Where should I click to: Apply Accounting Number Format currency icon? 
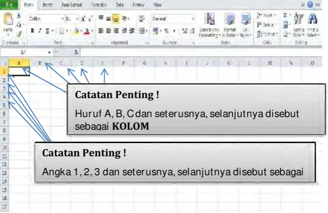[x=156, y=31]
